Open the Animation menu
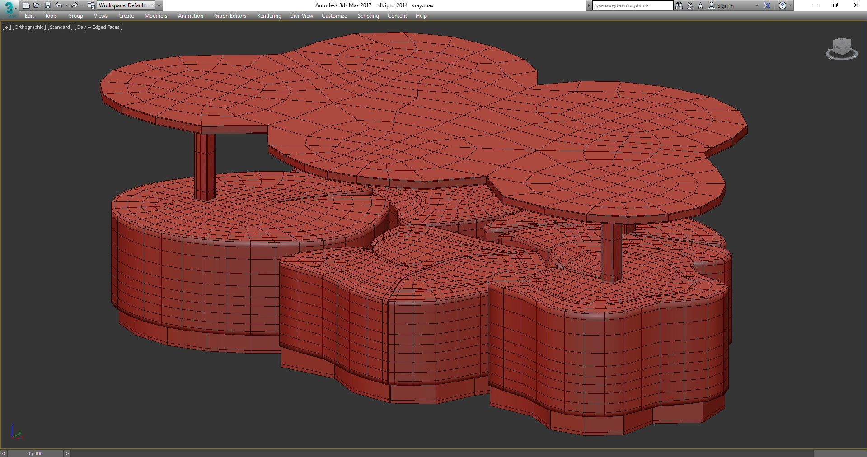This screenshot has height=457, width=867. coord(191,16)
